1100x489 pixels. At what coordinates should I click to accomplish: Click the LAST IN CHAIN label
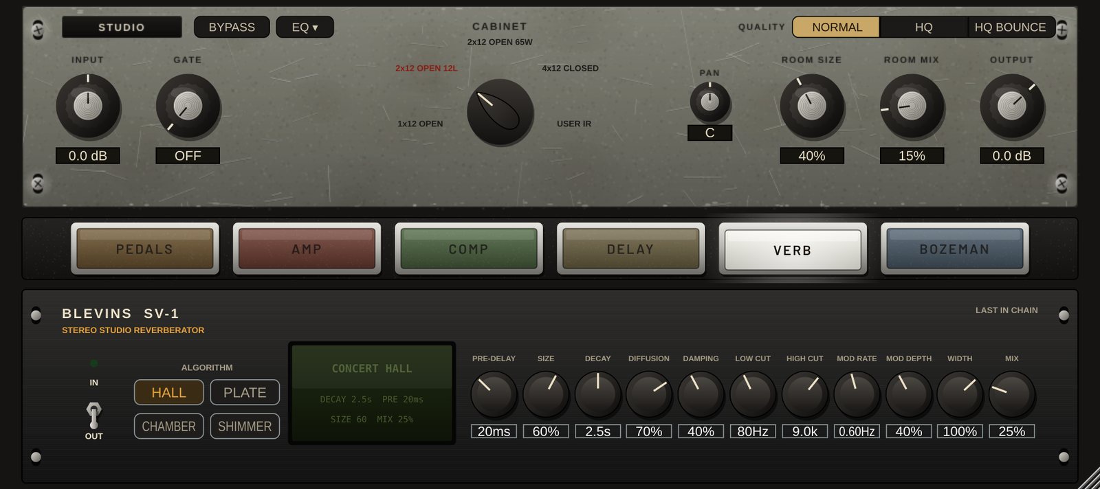[1006, 310]
